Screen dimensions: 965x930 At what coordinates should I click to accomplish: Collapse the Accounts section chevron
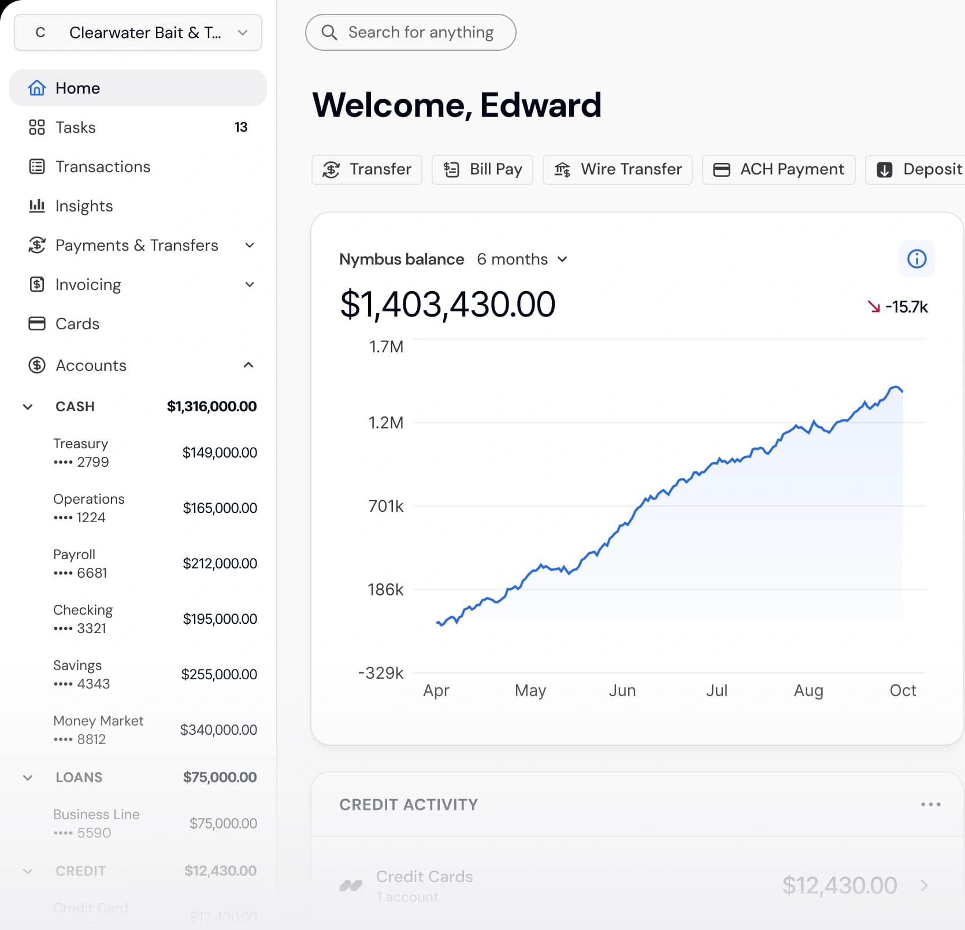coord(248,365)
